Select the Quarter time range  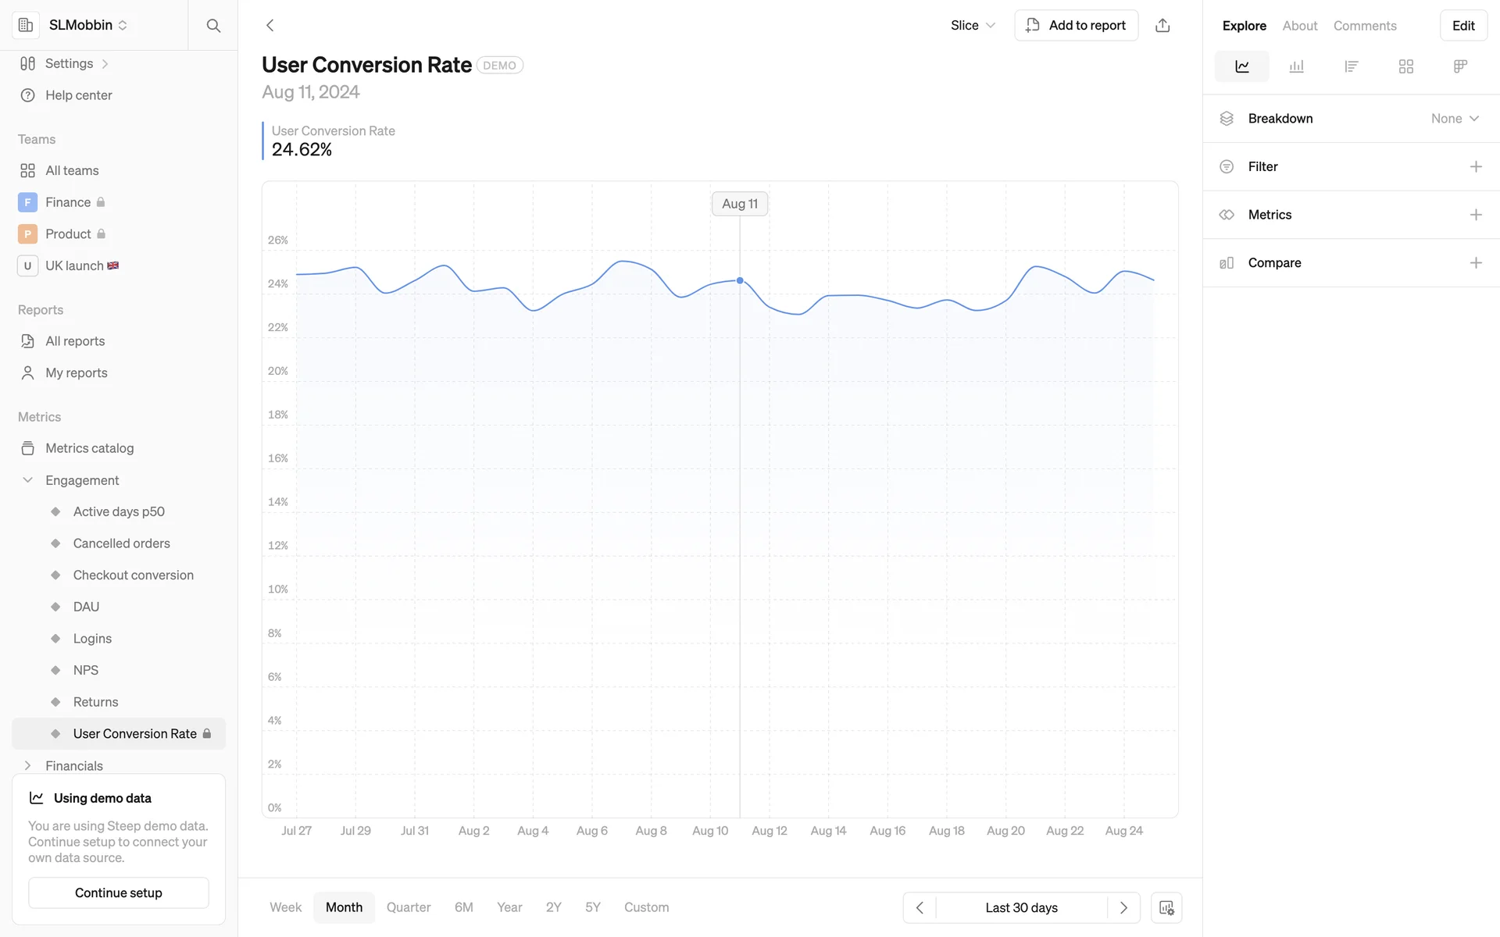(x=408, y=907)
